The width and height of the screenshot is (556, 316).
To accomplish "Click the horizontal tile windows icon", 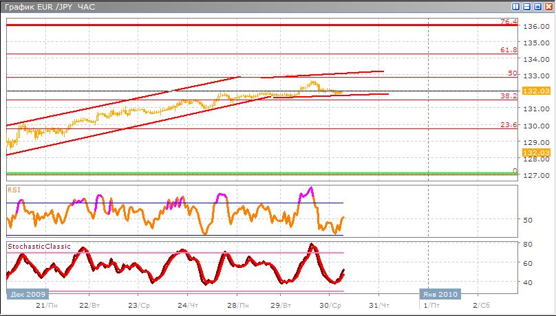I will tap(526, 6).
